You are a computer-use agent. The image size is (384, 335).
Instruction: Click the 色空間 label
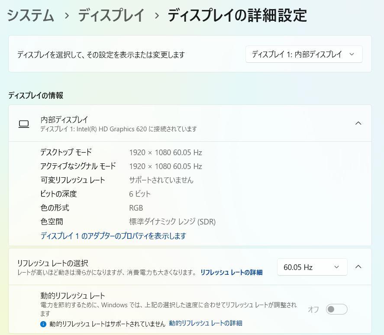[52, 222]
